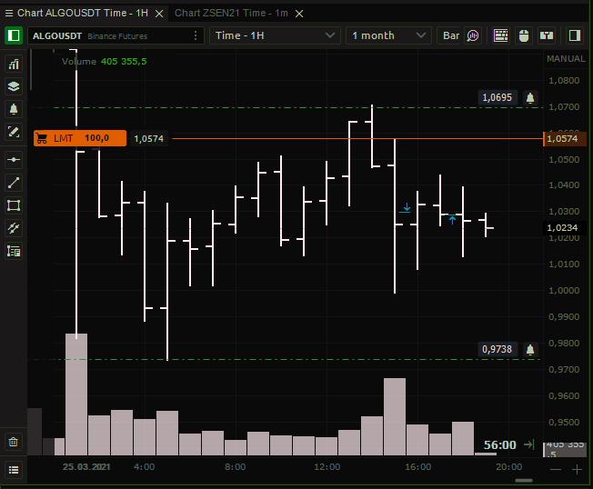Toggle the right side panel icon

pyautogui.click(x=574, y=35)
